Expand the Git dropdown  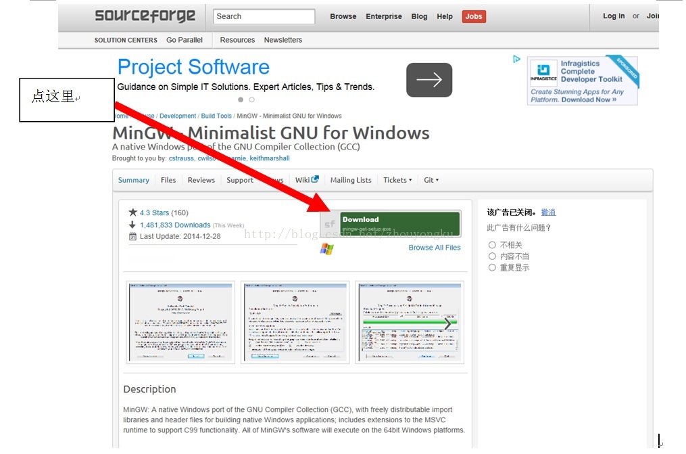(431, 180)
